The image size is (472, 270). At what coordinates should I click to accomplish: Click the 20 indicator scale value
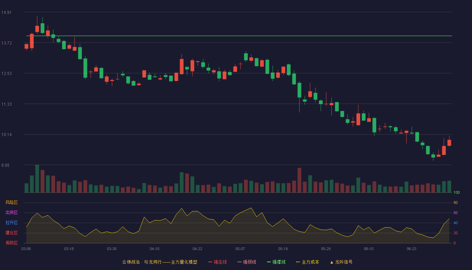pos(455,233)
